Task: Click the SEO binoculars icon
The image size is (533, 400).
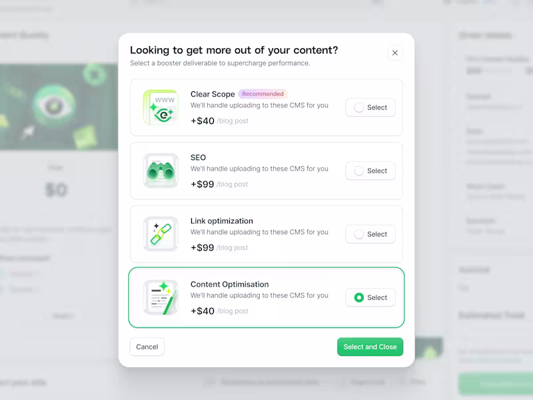Action: (161, 171)
